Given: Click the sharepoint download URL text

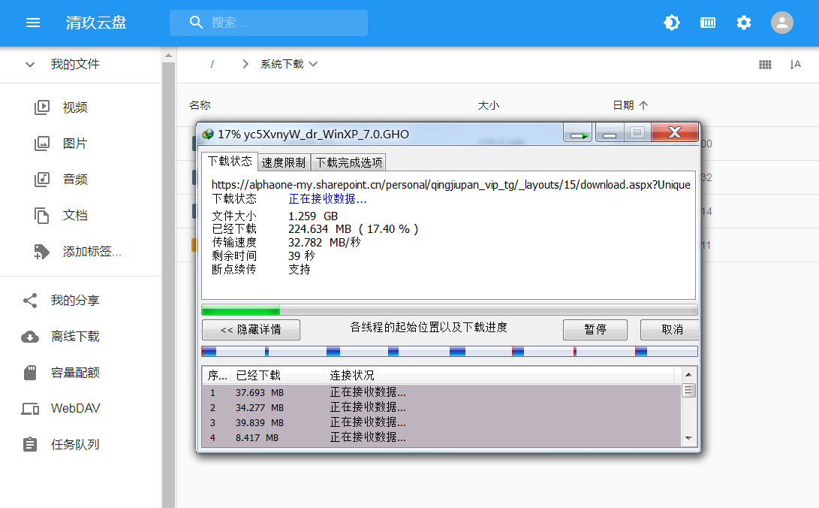Looking at the screenshot, I should pos(450,185).
